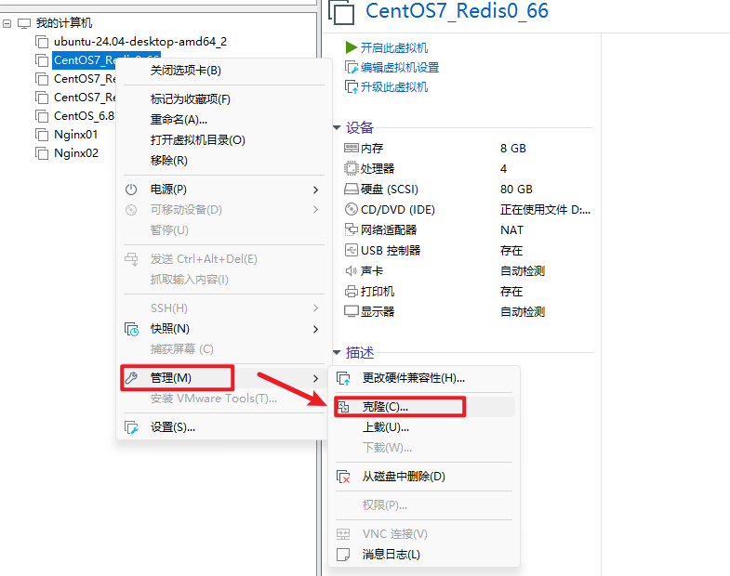Viewport: 730px width, 576px height.
Task: Click the icon beside 更改硬件兼容性(H)...
Action: (x=343, y=378)
